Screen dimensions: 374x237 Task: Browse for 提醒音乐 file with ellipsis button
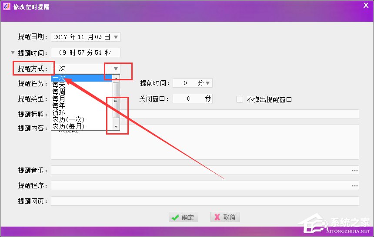click(x=355, y=171)
